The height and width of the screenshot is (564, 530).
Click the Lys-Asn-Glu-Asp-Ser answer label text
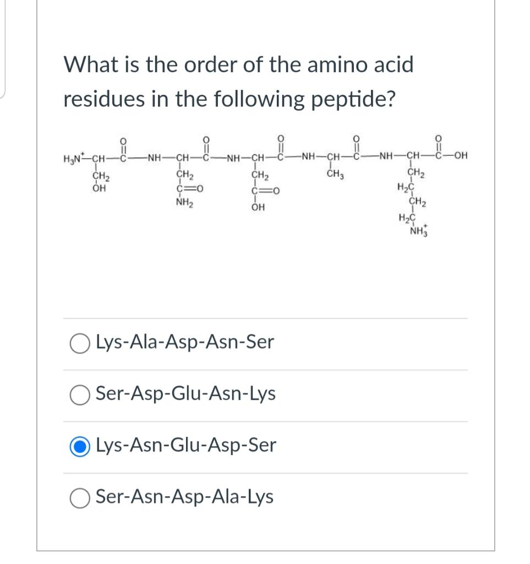coord(186,445)
